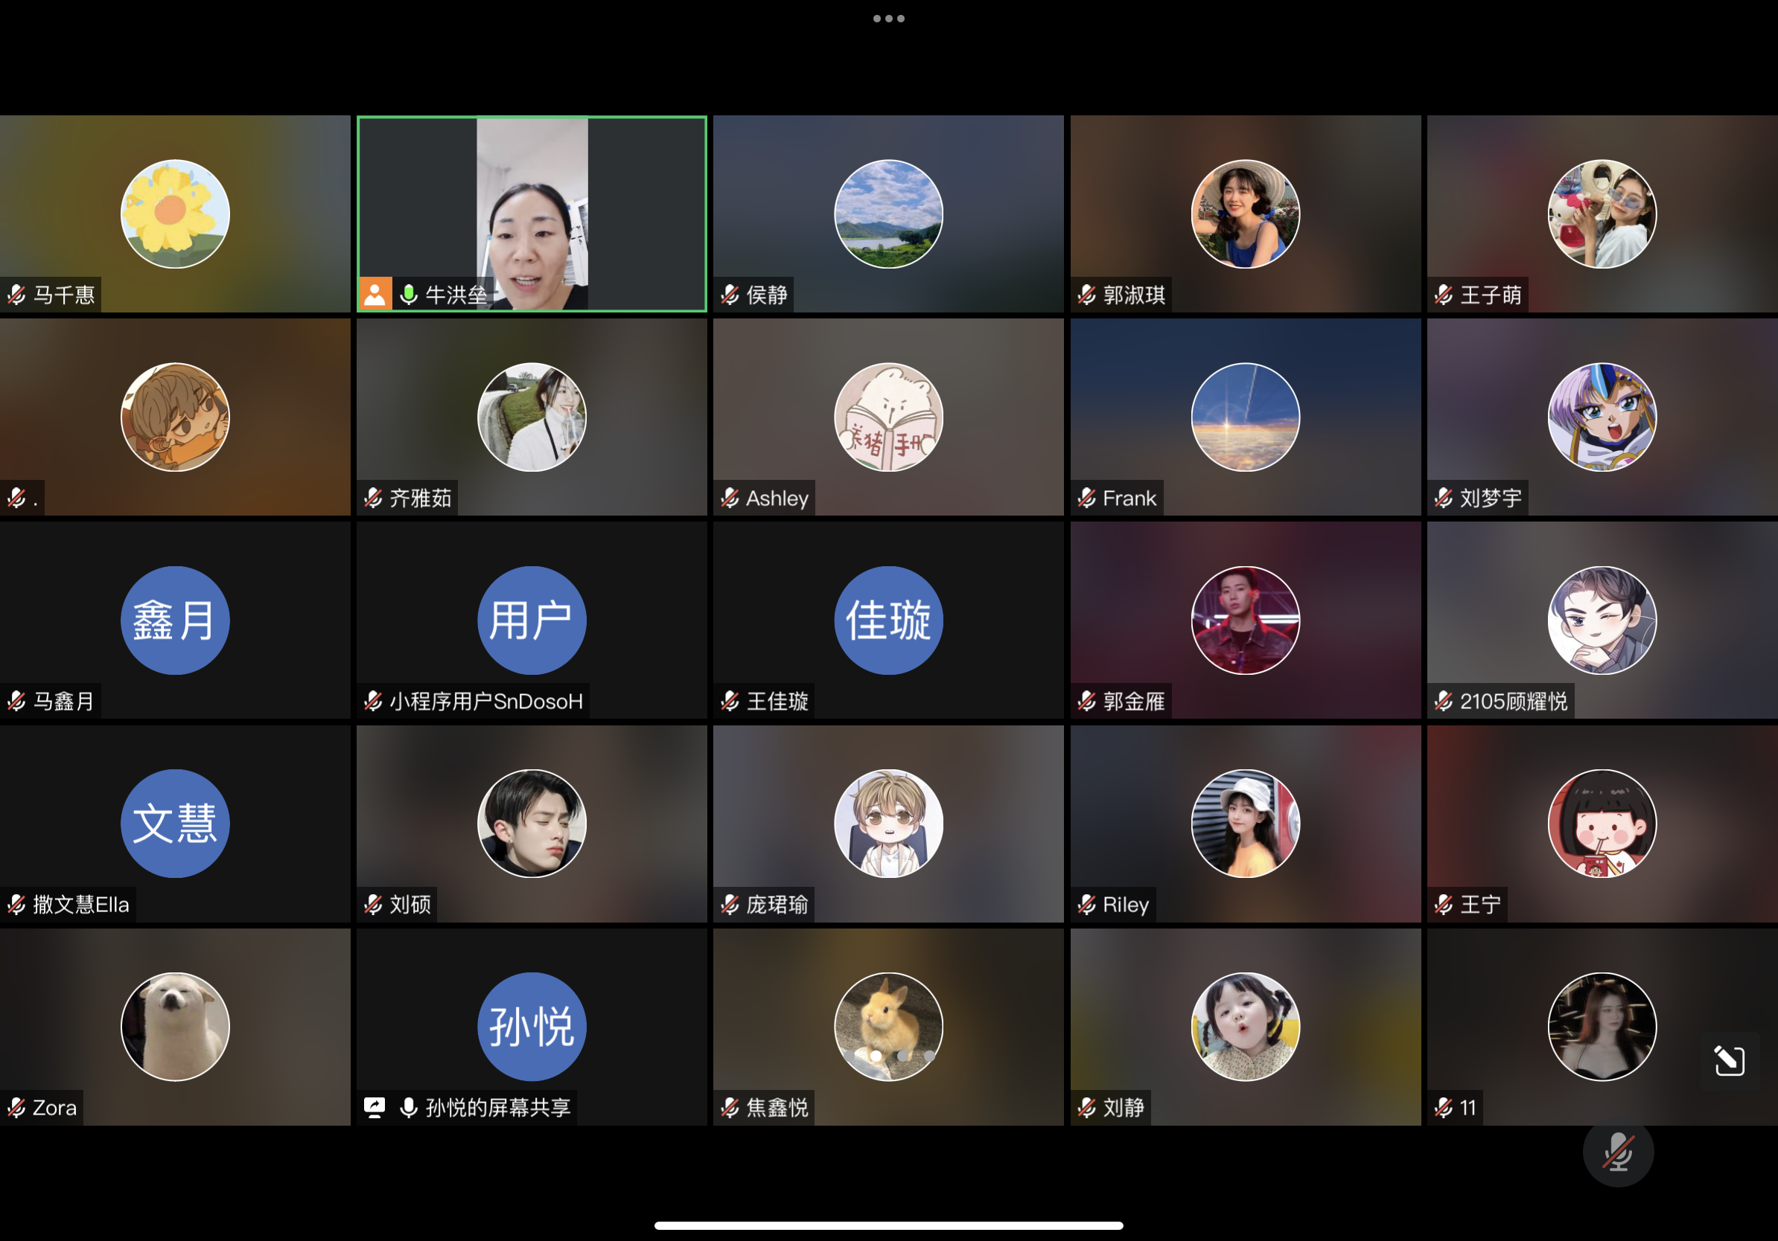Click the green microphone icon for 牛洪垒
This screenshot has width=1778, height=1241.
[408, 295]
